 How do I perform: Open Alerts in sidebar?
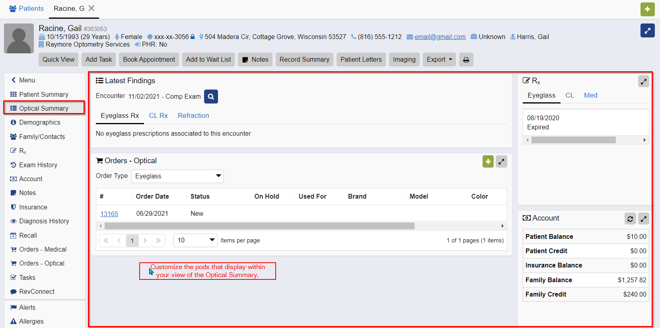point(45,307)
